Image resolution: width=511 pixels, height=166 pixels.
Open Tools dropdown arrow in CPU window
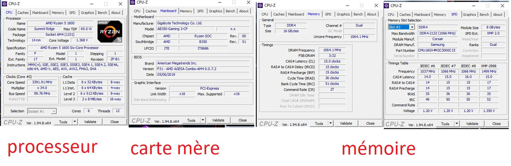tap(75, 122)
